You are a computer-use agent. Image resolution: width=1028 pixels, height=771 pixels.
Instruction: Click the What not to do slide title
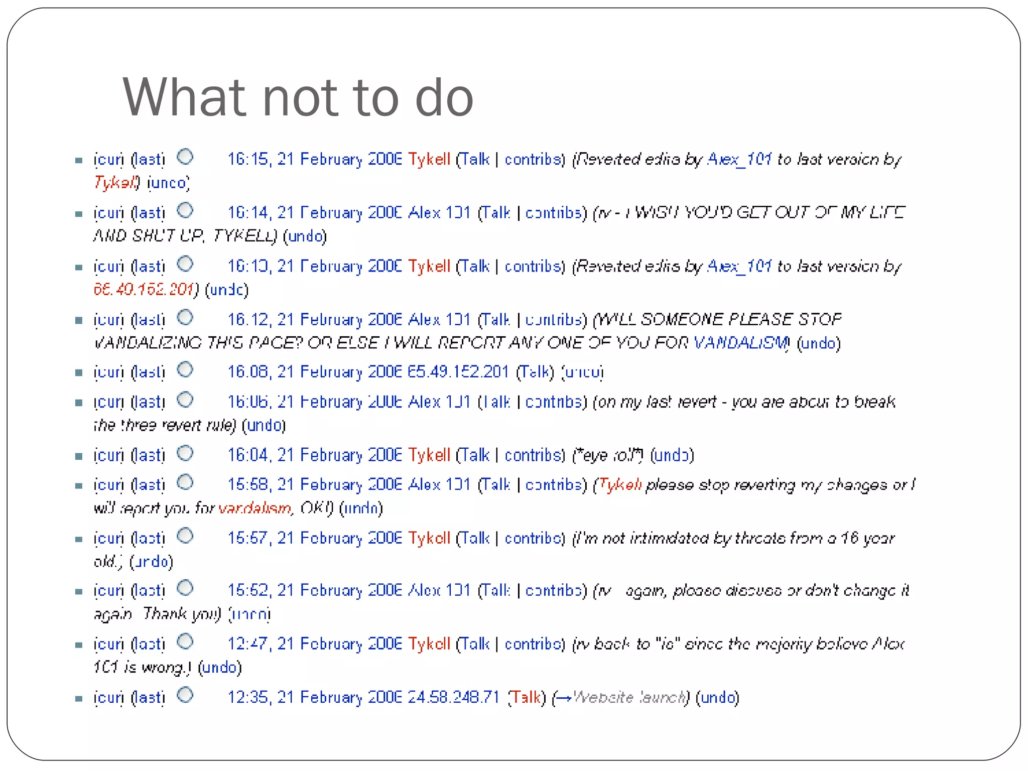pyautogui.click(x=298, y=97)
